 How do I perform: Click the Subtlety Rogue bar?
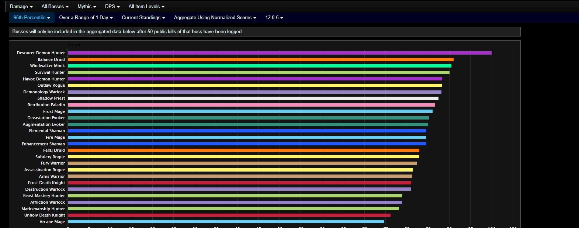243,157
